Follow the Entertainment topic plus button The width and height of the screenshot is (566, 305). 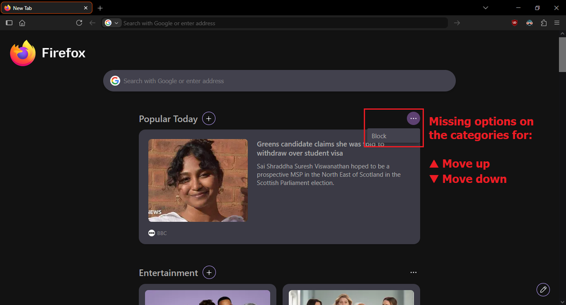(x=209, y=273)
